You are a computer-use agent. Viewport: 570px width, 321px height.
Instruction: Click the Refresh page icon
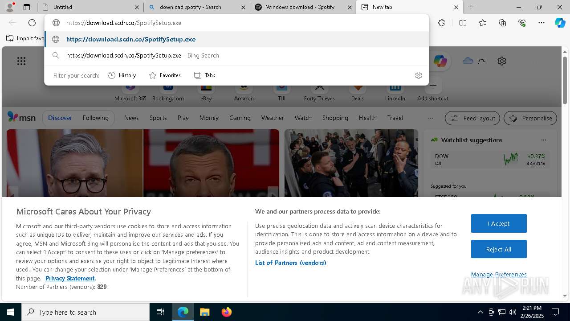click(x=32, y=23)
